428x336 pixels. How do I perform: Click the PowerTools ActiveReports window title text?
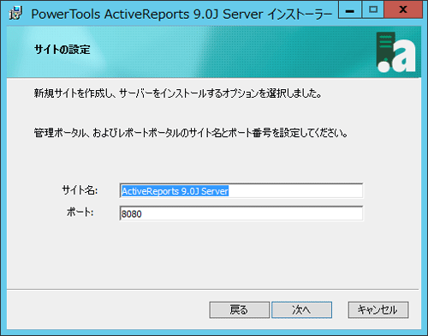(x=181, y=15)
